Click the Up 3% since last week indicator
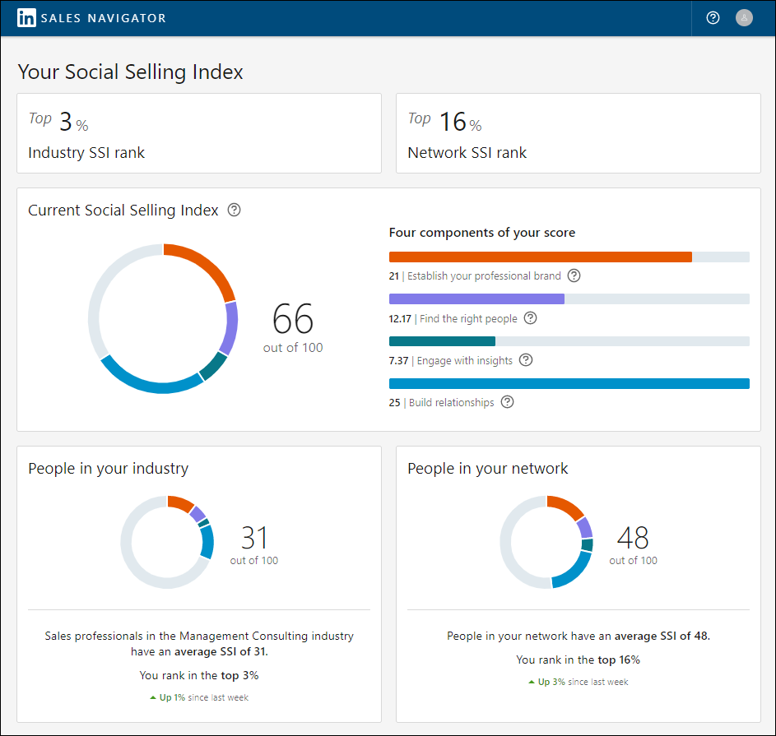The height and width of the screenshot is (736, 776). (x=578, y=682)
